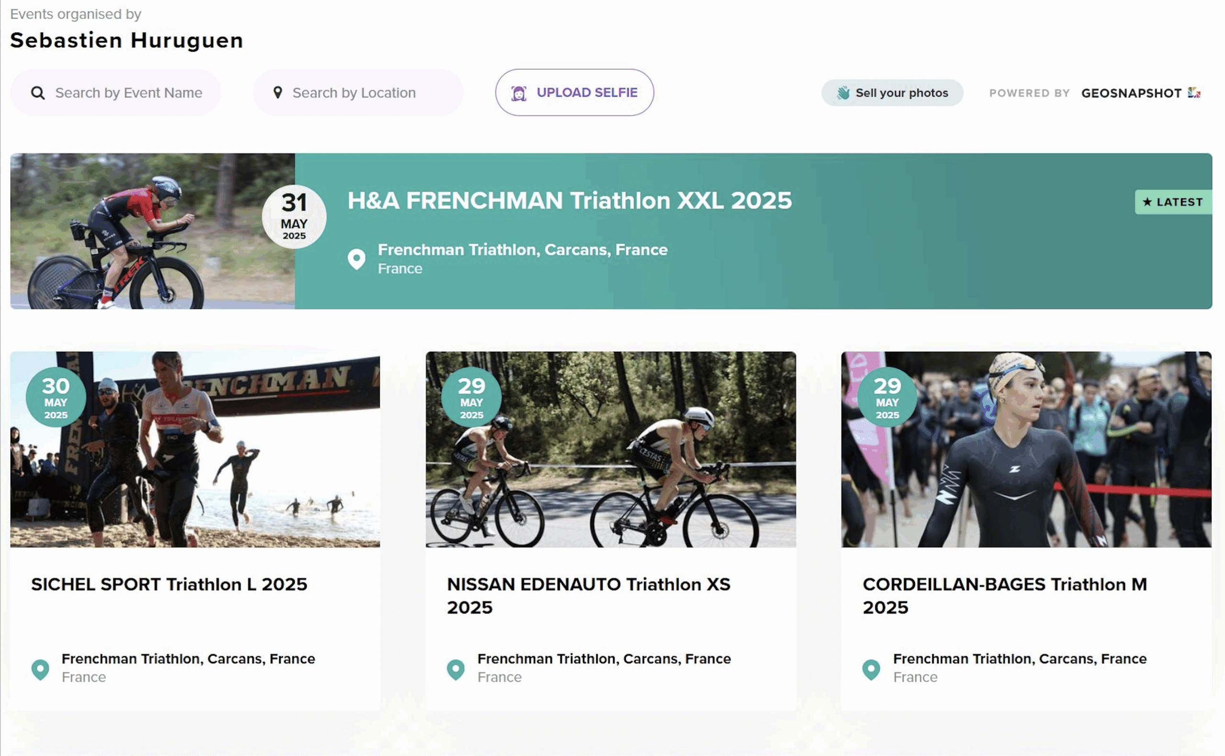This screenshot has width=1225, height=756.
Task: Click the Sell your photos button
Action: [892, 93]
